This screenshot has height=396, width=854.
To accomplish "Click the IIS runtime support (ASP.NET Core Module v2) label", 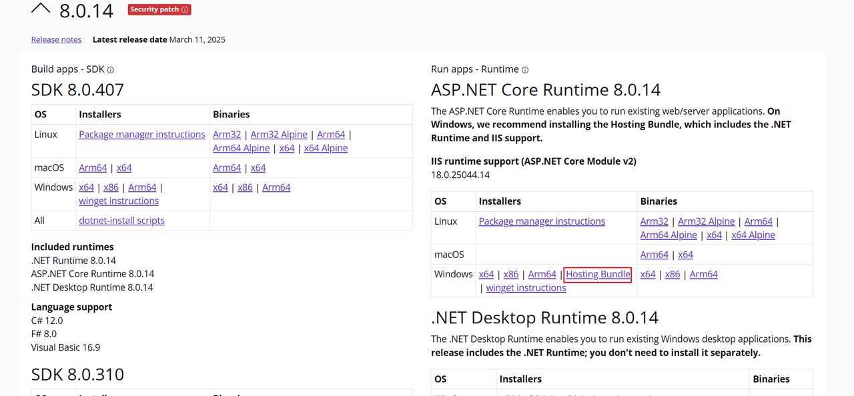I will [534, 161].
